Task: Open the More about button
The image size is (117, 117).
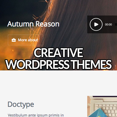Action: pyautogui.click(x=25, y=40)
